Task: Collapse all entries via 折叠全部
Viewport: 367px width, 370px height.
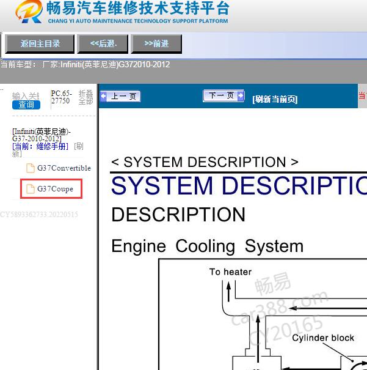Action: pos(85,97)
